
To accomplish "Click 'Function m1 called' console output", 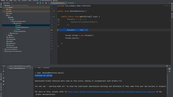I will tap(44, 75).
